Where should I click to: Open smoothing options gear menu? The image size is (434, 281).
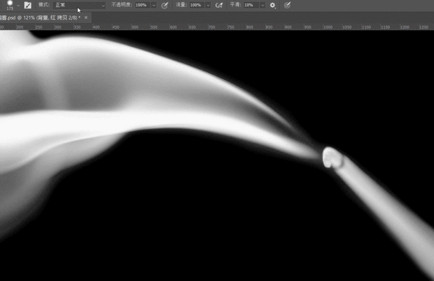click(x=273, y=5)
